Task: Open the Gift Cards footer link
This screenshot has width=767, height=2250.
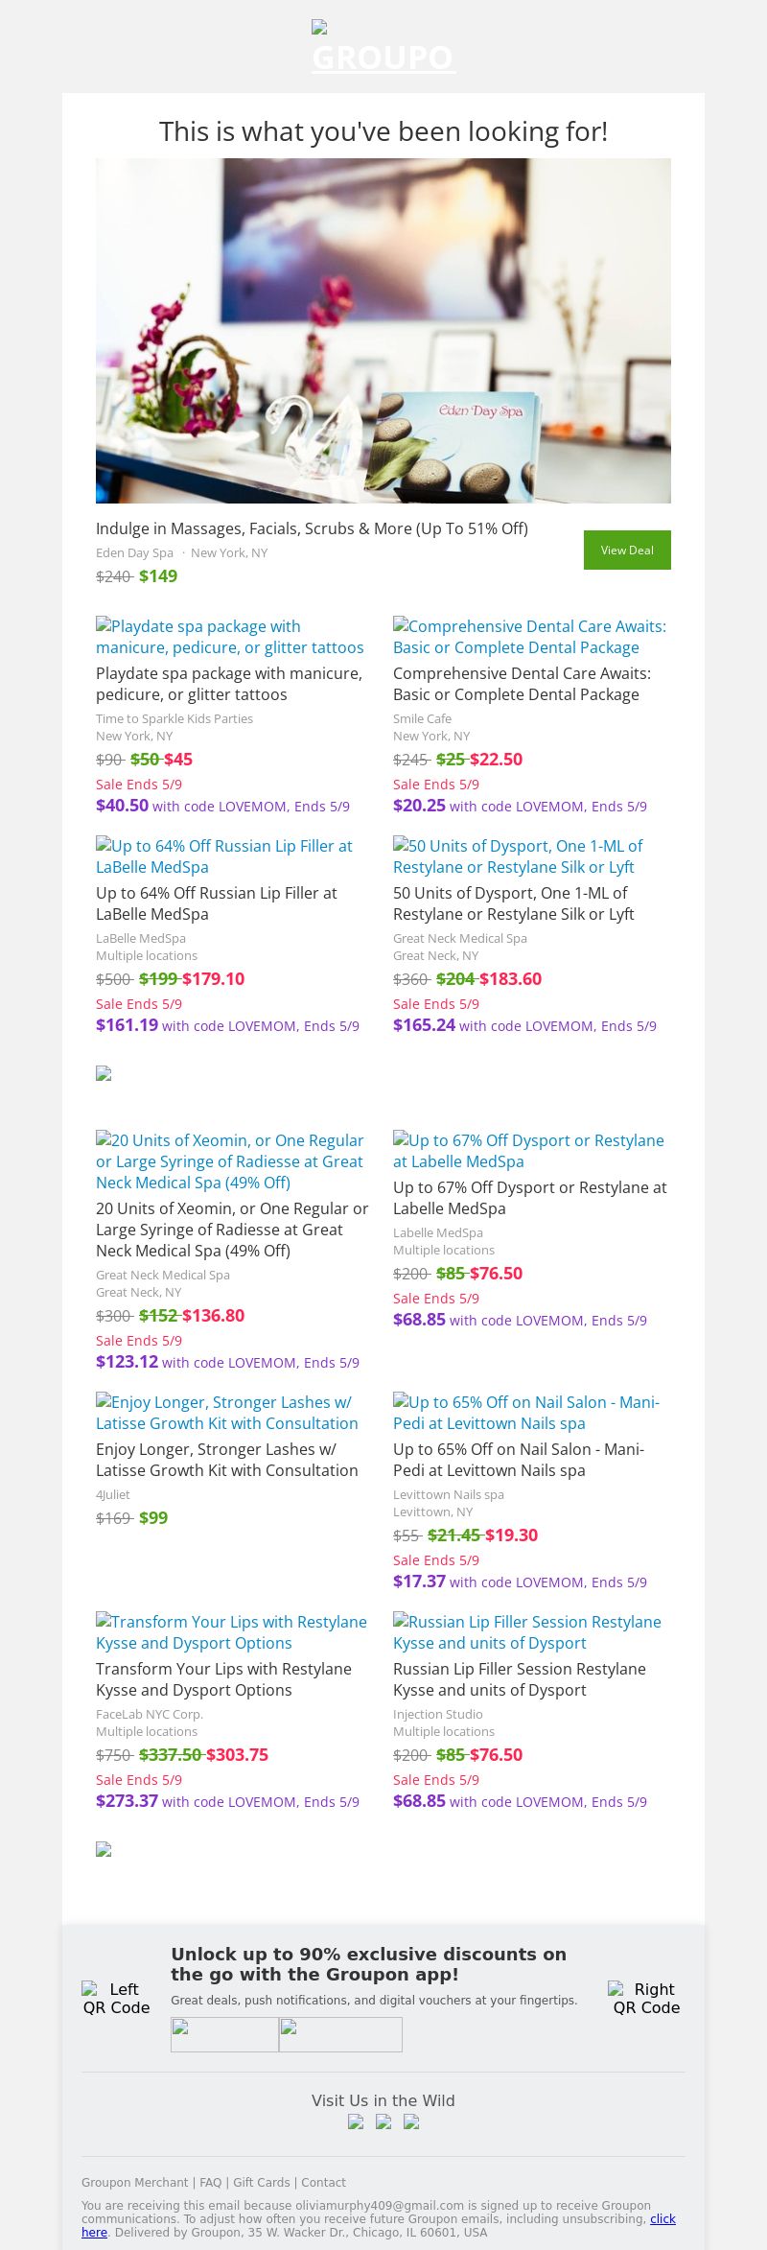Action: pos(261,2182)
